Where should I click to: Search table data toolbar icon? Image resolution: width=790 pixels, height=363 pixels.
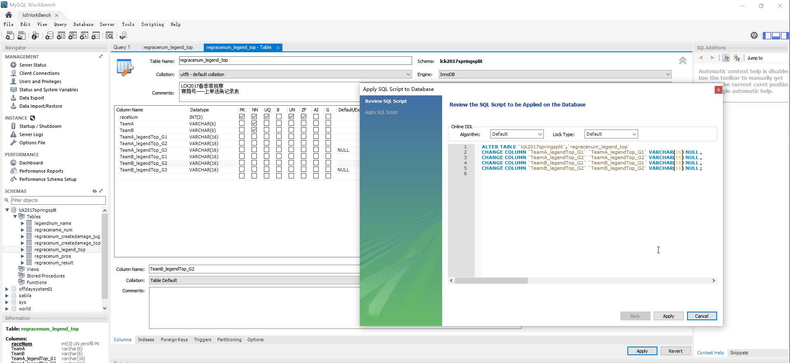(x=110, y=36)
